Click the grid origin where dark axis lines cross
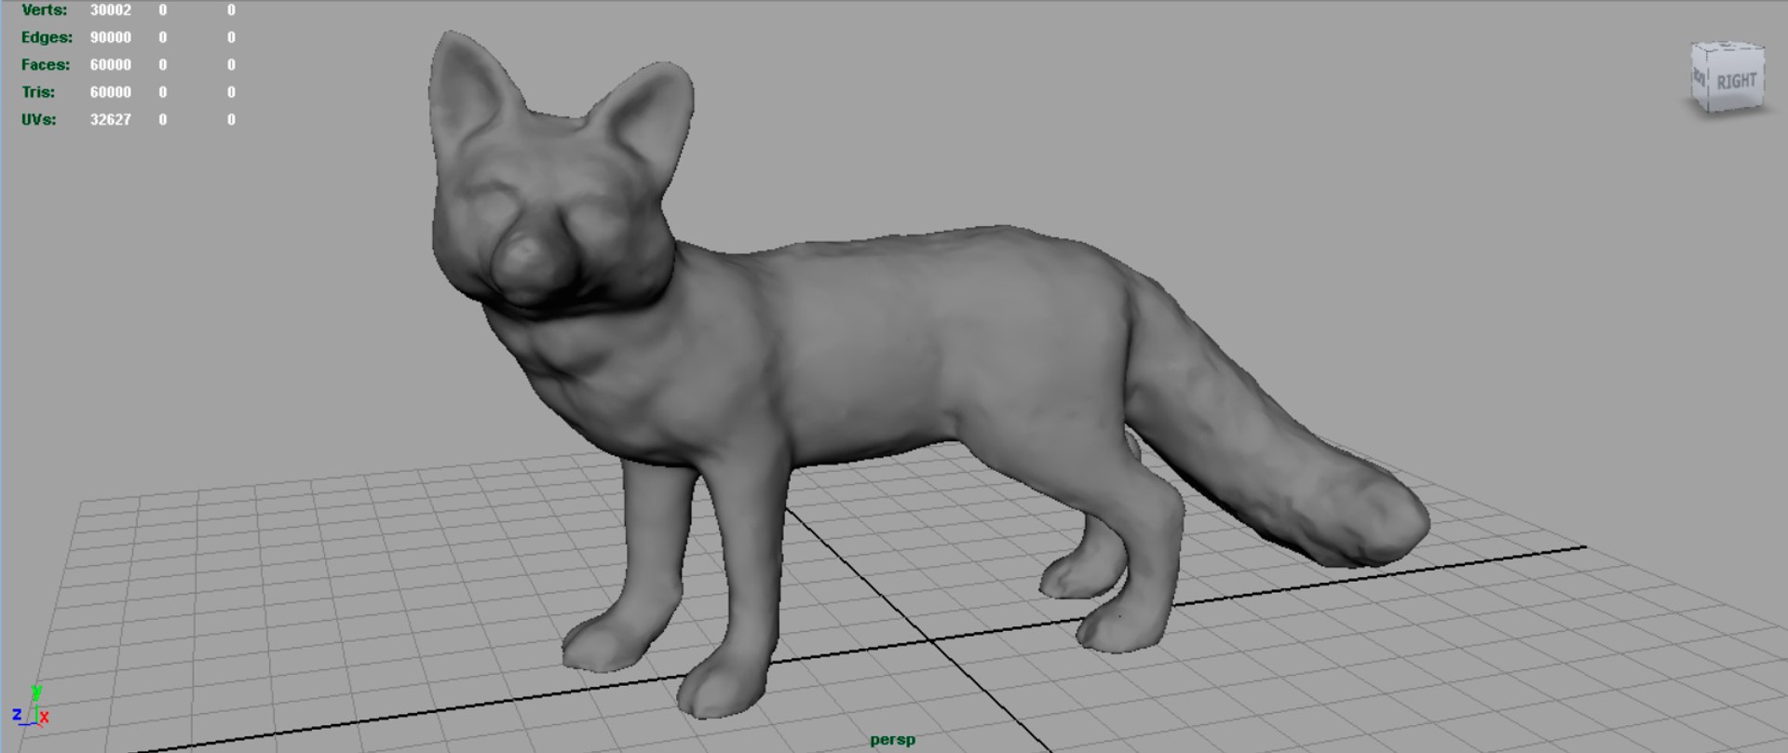1788x753 pixels. click(931, 640)
